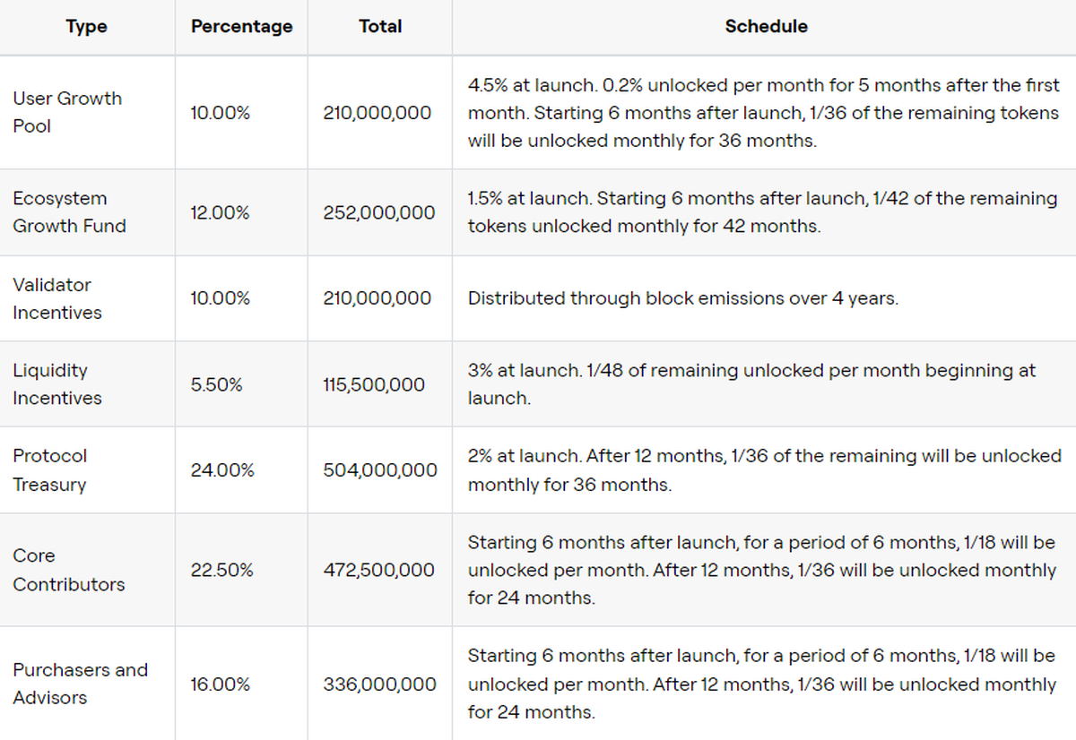
Task: Click the Schedule column header
Action: pyautogui.click(x=766, y=27)
